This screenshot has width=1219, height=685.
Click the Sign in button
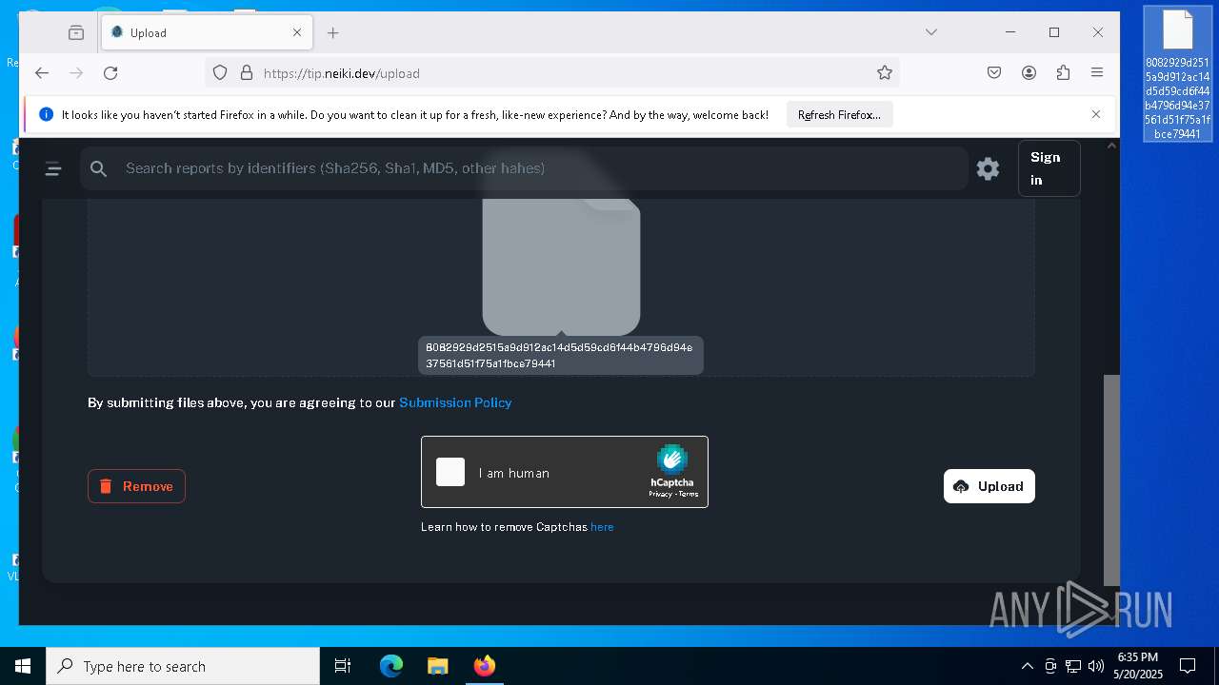1049,168
